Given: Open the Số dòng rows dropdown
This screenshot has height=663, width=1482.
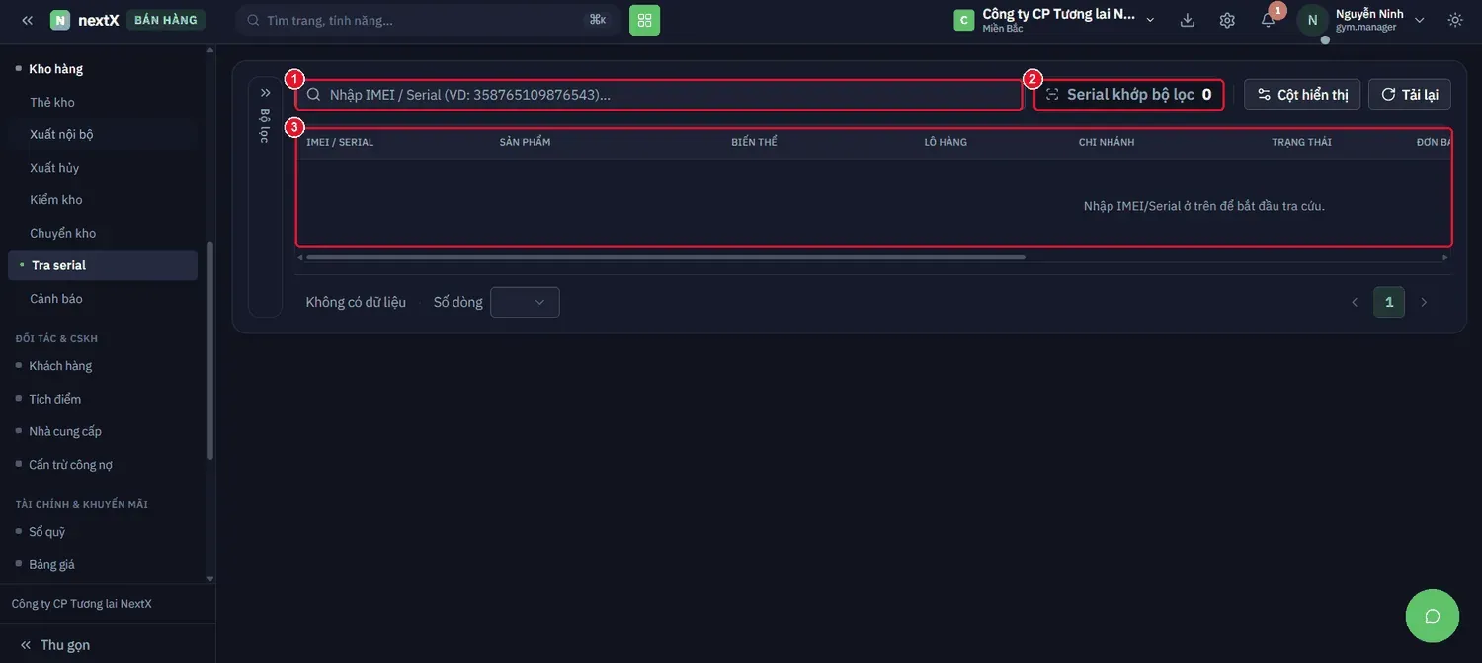Looking at the screenshot, I should [525, 302].
